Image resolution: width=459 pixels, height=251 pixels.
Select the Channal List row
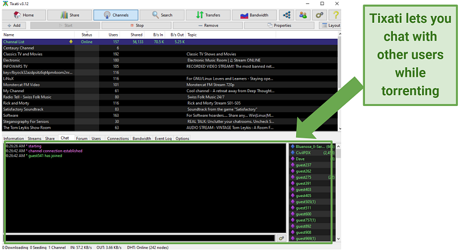[x=170, y=42]
